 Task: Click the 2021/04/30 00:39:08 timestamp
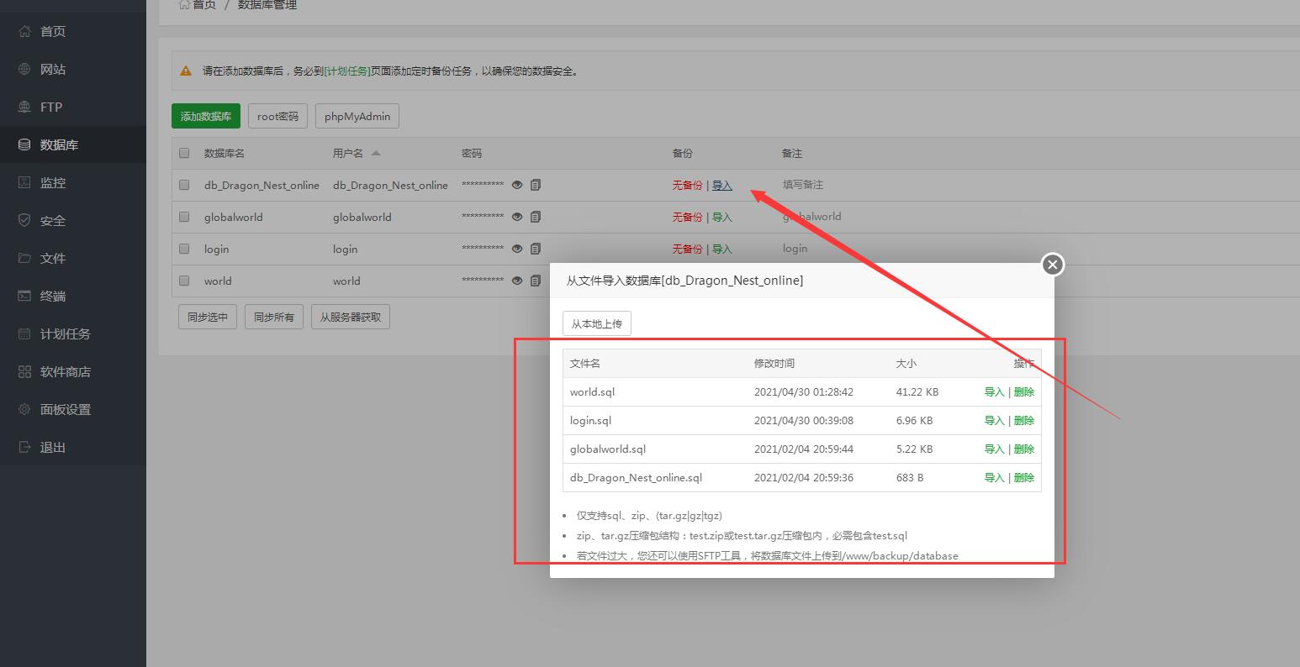click(804, 420)
